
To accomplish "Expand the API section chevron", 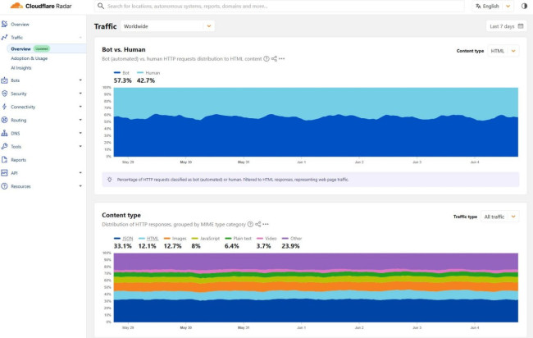I will tap(80, 173).
